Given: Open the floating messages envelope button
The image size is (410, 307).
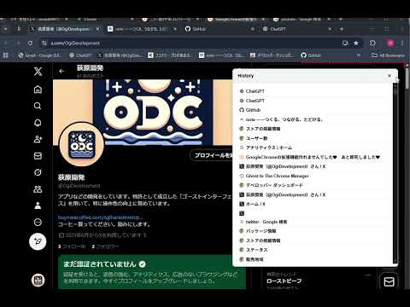Looking at the screenshot, I should (389, 281).
